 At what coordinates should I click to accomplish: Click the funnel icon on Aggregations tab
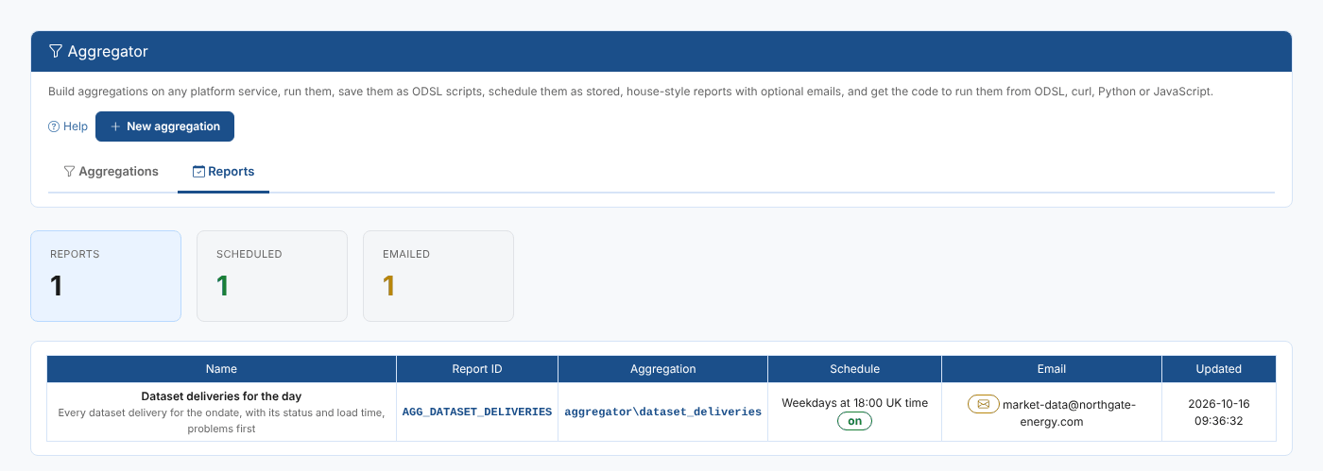point(69,172)
